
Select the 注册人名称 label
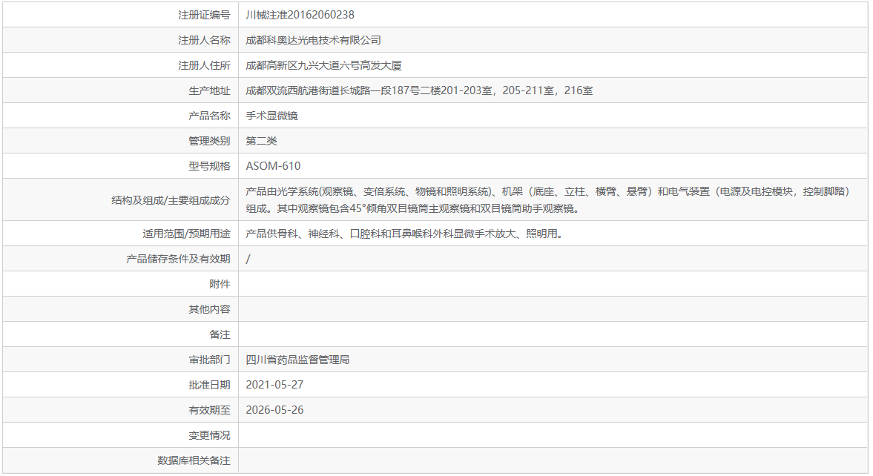204,40
